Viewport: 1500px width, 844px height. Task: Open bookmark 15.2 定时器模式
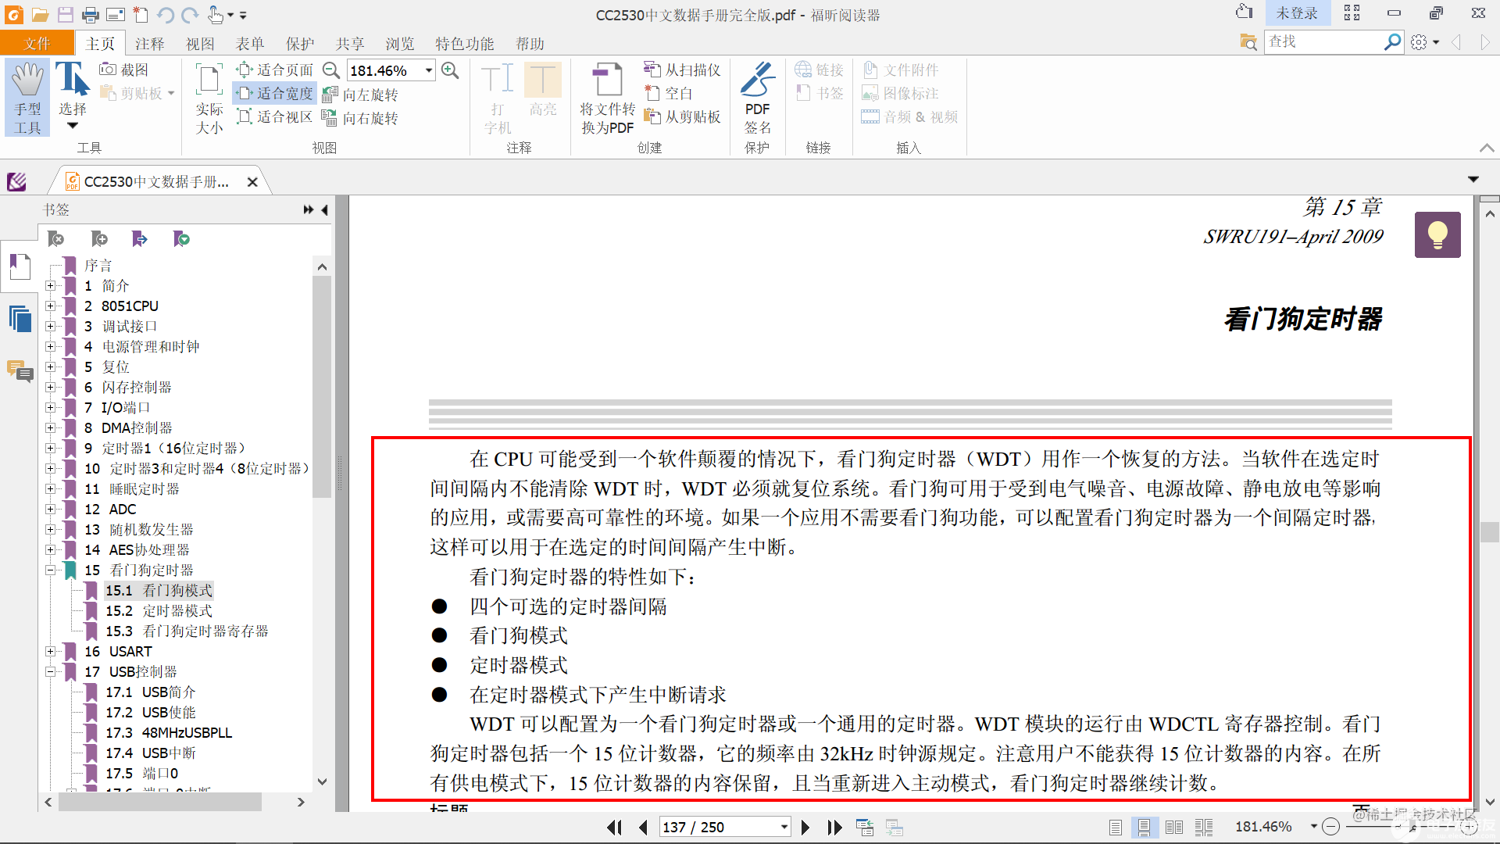click(159, 611)
